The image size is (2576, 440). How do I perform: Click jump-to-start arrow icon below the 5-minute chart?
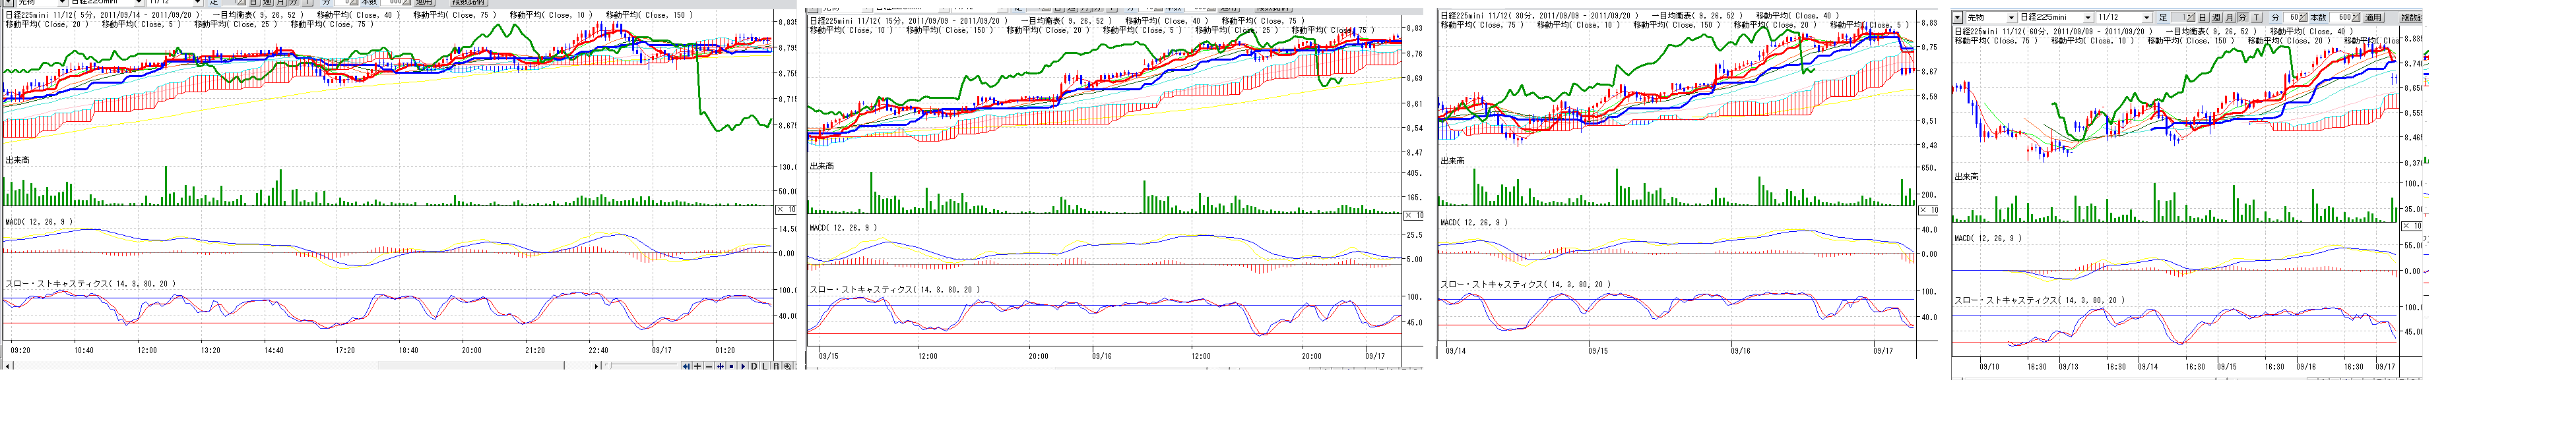point(686,367)
